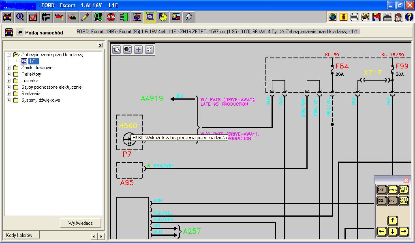The width and height of the screenshot is (415, 243).
Task: Click the up arrow key on navigation pad
Action: (392, 221)
